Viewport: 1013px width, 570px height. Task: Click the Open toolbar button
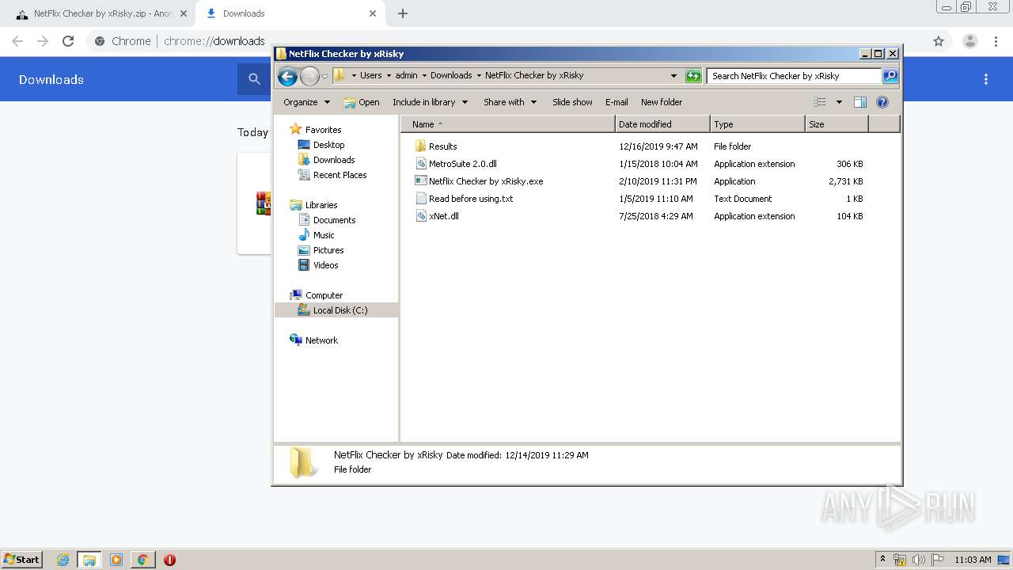(x=362, y=102)
